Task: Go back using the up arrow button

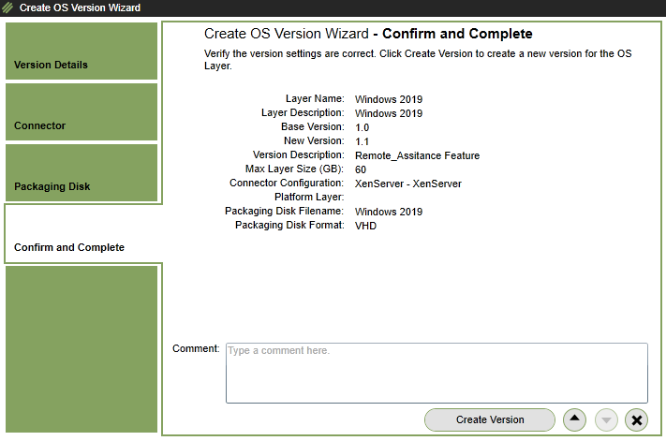Action: 574,419
